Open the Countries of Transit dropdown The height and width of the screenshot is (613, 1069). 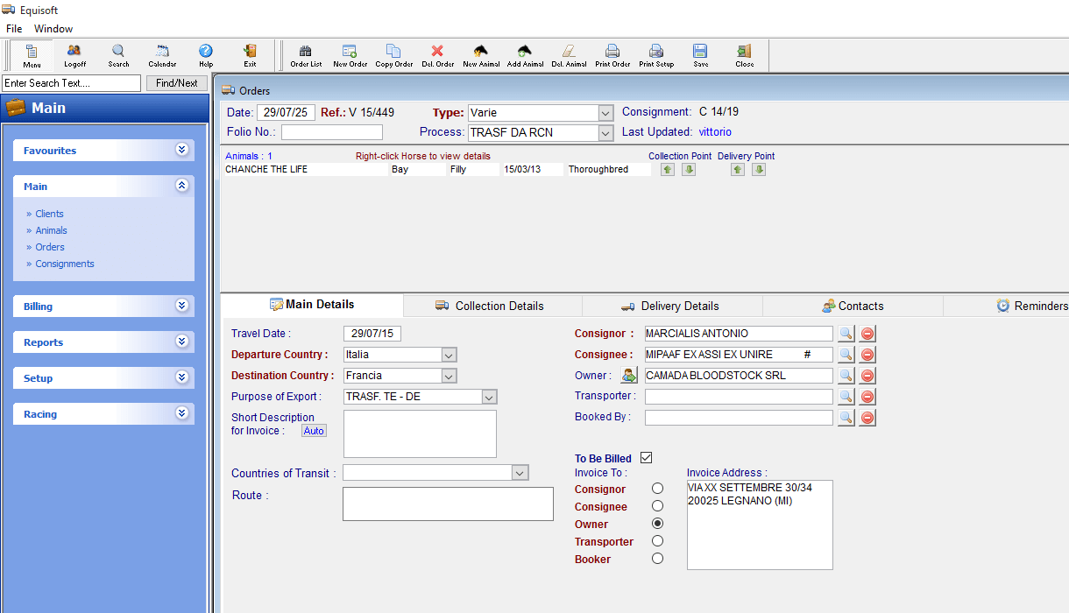(x=521, y=473)
